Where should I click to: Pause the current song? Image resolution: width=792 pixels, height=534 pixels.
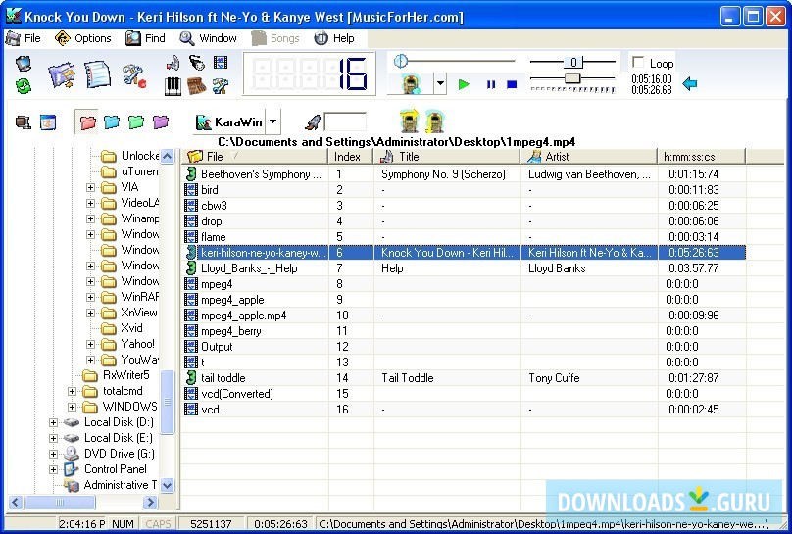click(490, 85)
